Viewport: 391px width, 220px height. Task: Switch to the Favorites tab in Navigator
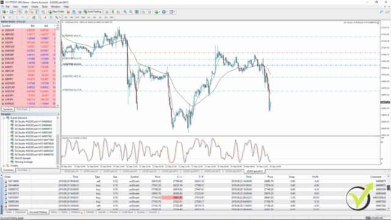point(23,170)
